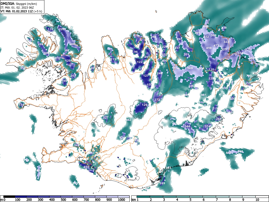Select the darkest blue 100–200 m legend swatch

pos(21,197)
